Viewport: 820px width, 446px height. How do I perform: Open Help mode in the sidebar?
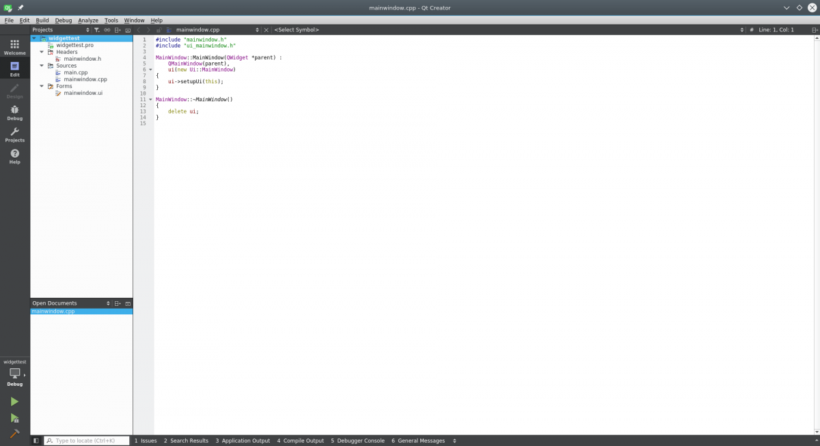pos(14,156)
